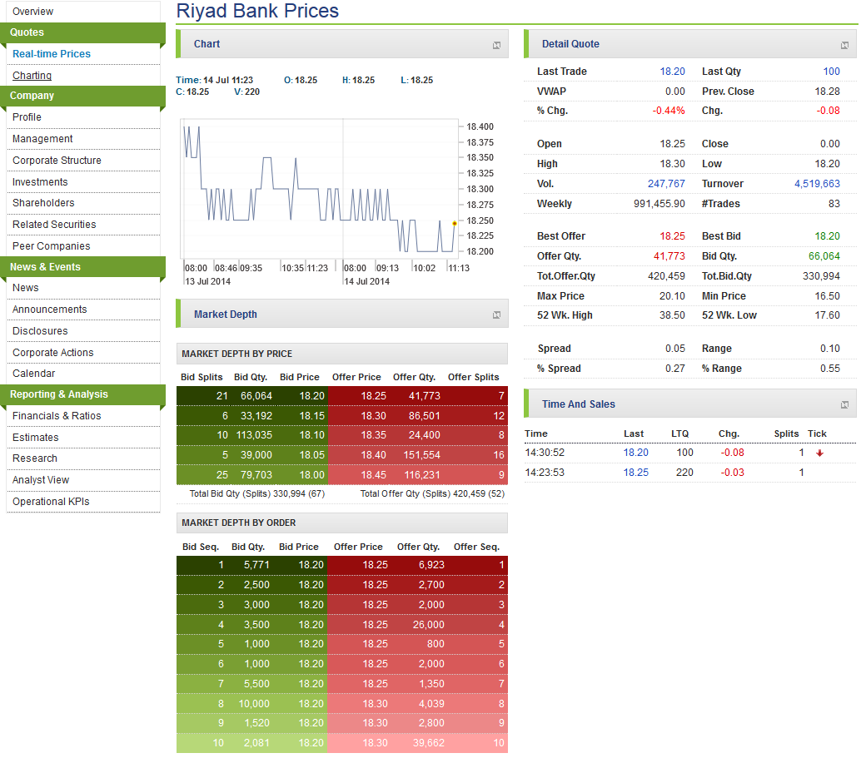Click the "Offer Splits" column header
Image resolution: width=861 pixels, height=758 pixels.
click(473, 377)
